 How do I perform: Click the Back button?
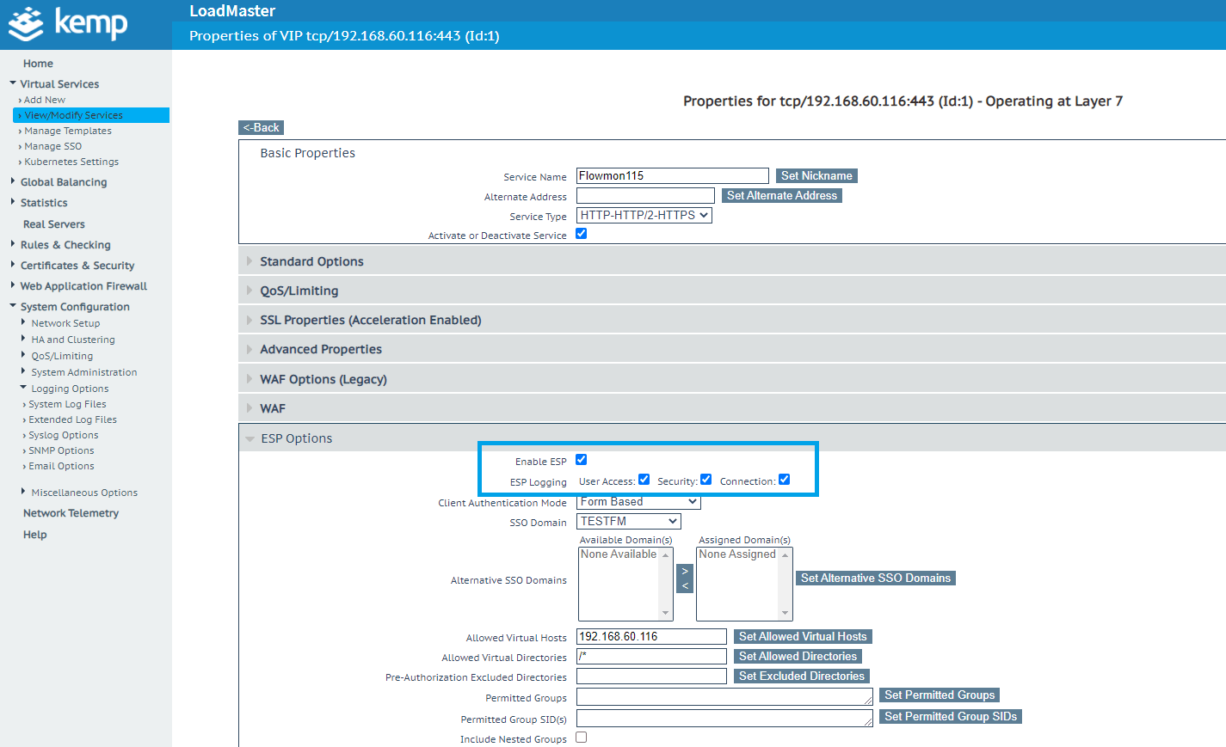[261, 128]
